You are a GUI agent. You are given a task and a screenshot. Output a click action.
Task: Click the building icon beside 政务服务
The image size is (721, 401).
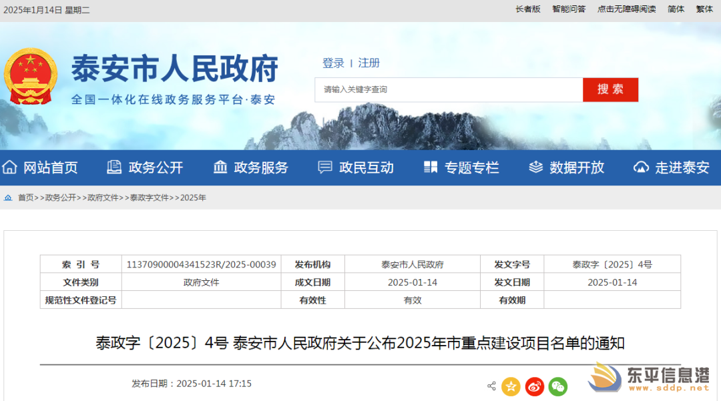(x=220, y=167)
